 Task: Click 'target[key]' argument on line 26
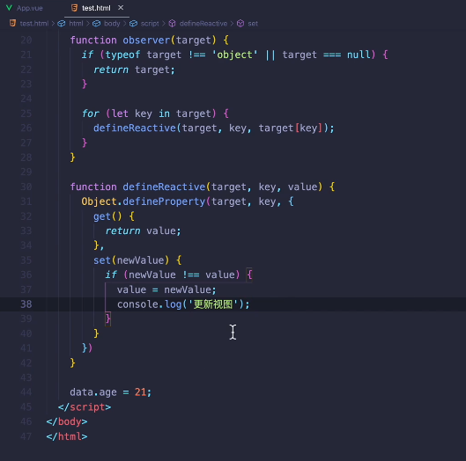(x=291, y=128)
